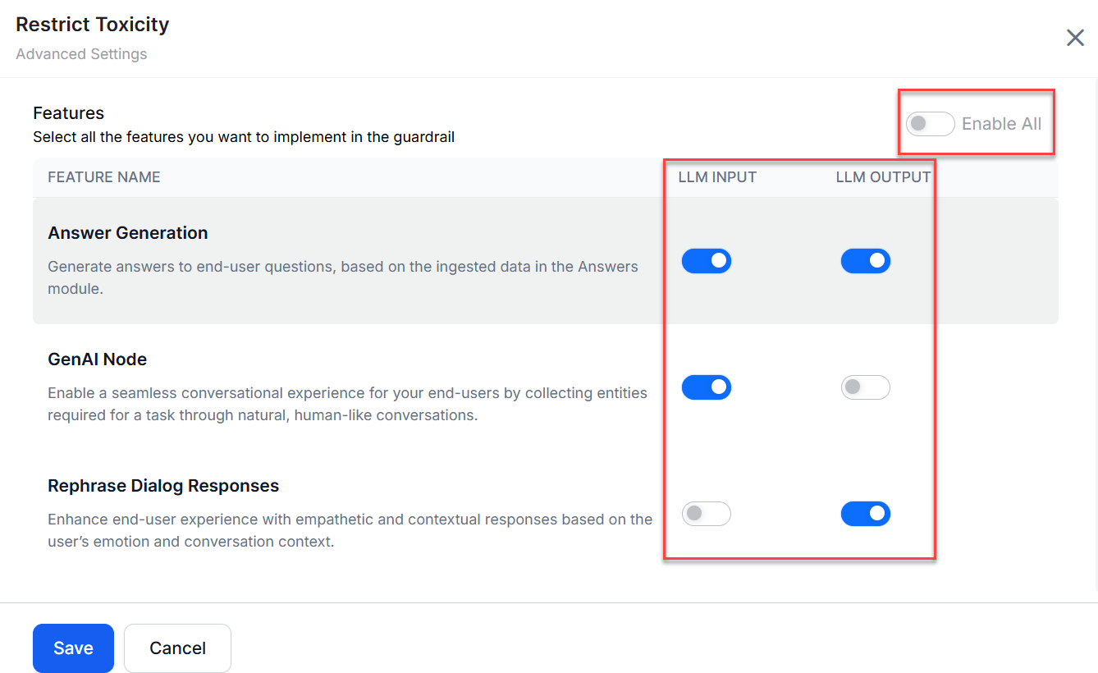Click the FEATURE NAME column header
The height and width of the screenshot is (673, 1098).
click(x=104, y=177)
